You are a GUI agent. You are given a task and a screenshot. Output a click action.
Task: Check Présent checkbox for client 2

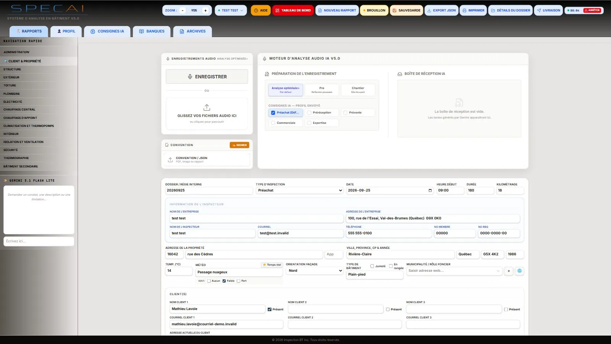tap(388, 310)
